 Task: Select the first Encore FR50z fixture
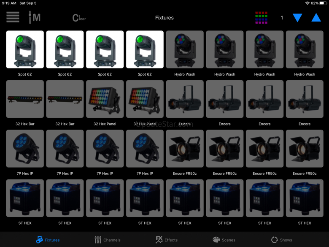185,149
